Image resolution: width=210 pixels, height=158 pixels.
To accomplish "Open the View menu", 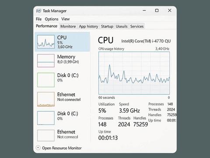I will coord(66,19).
